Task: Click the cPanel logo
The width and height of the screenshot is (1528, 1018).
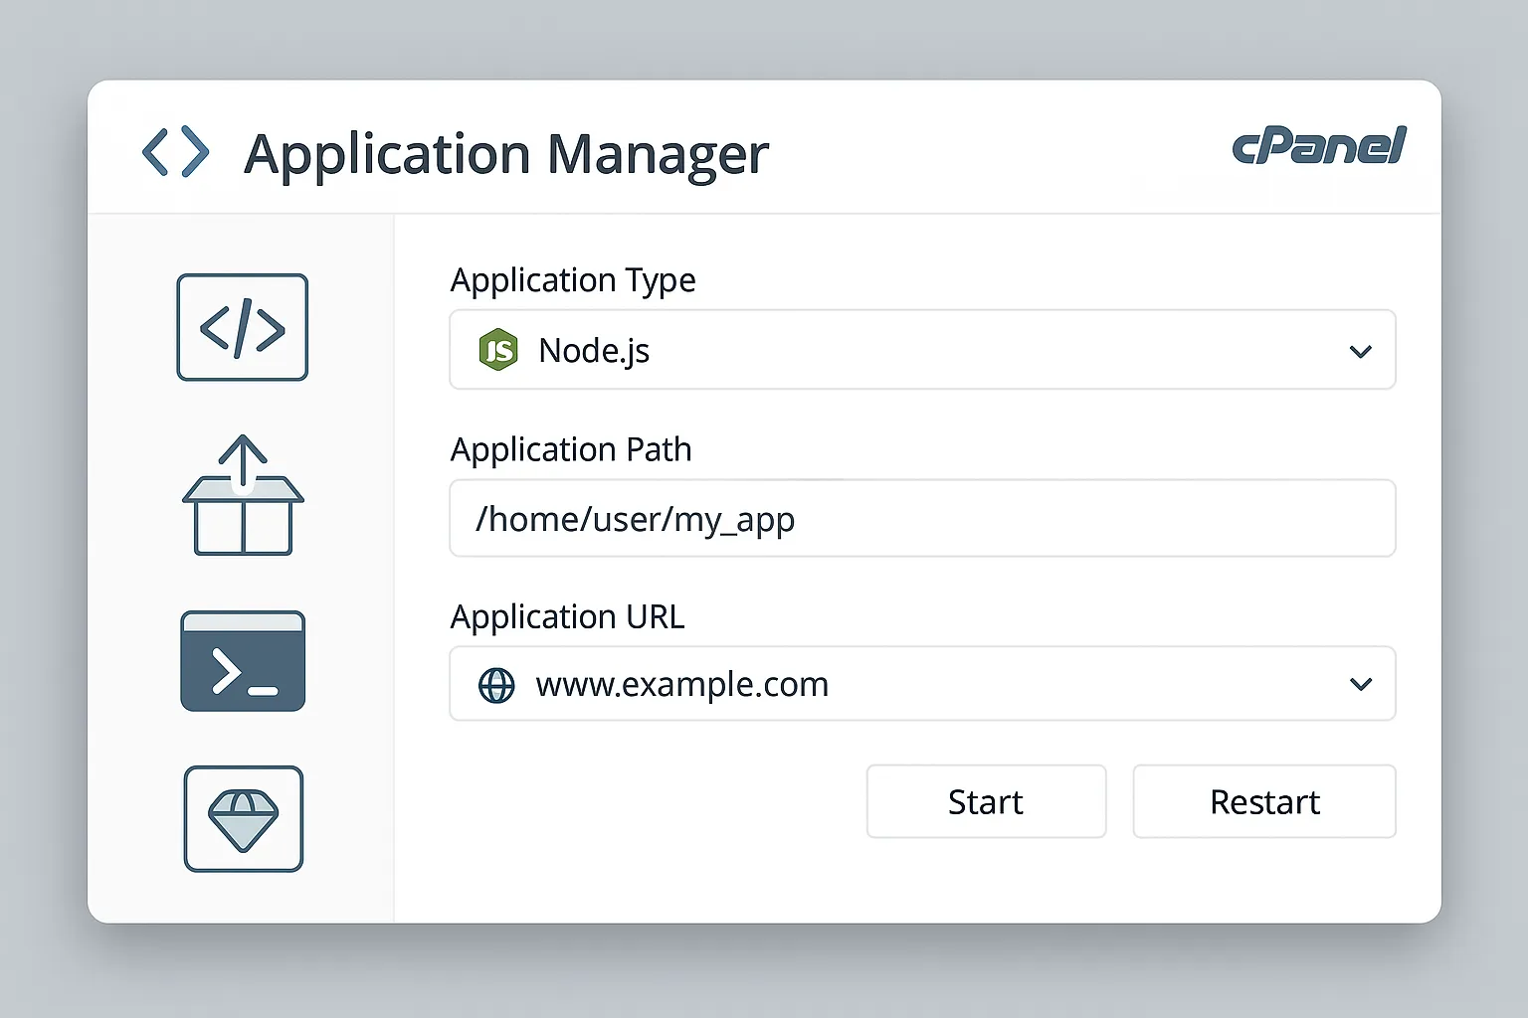Action: click(x=1318, y=147)
